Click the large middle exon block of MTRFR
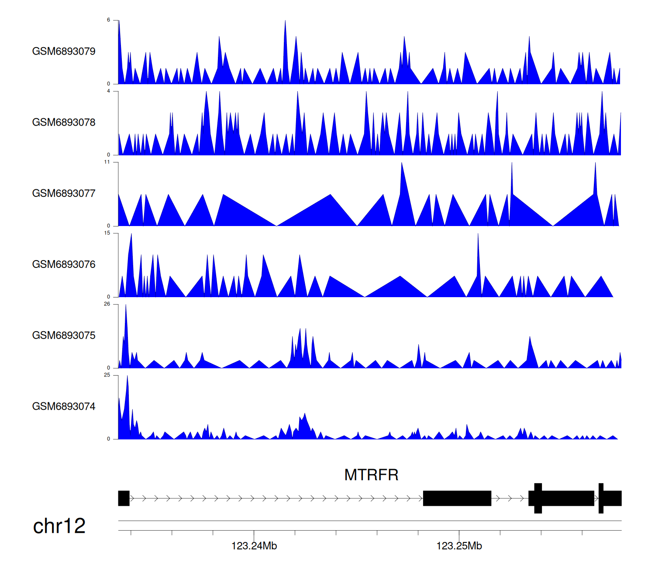Screen dimensions: 655x576 point(457,498)
